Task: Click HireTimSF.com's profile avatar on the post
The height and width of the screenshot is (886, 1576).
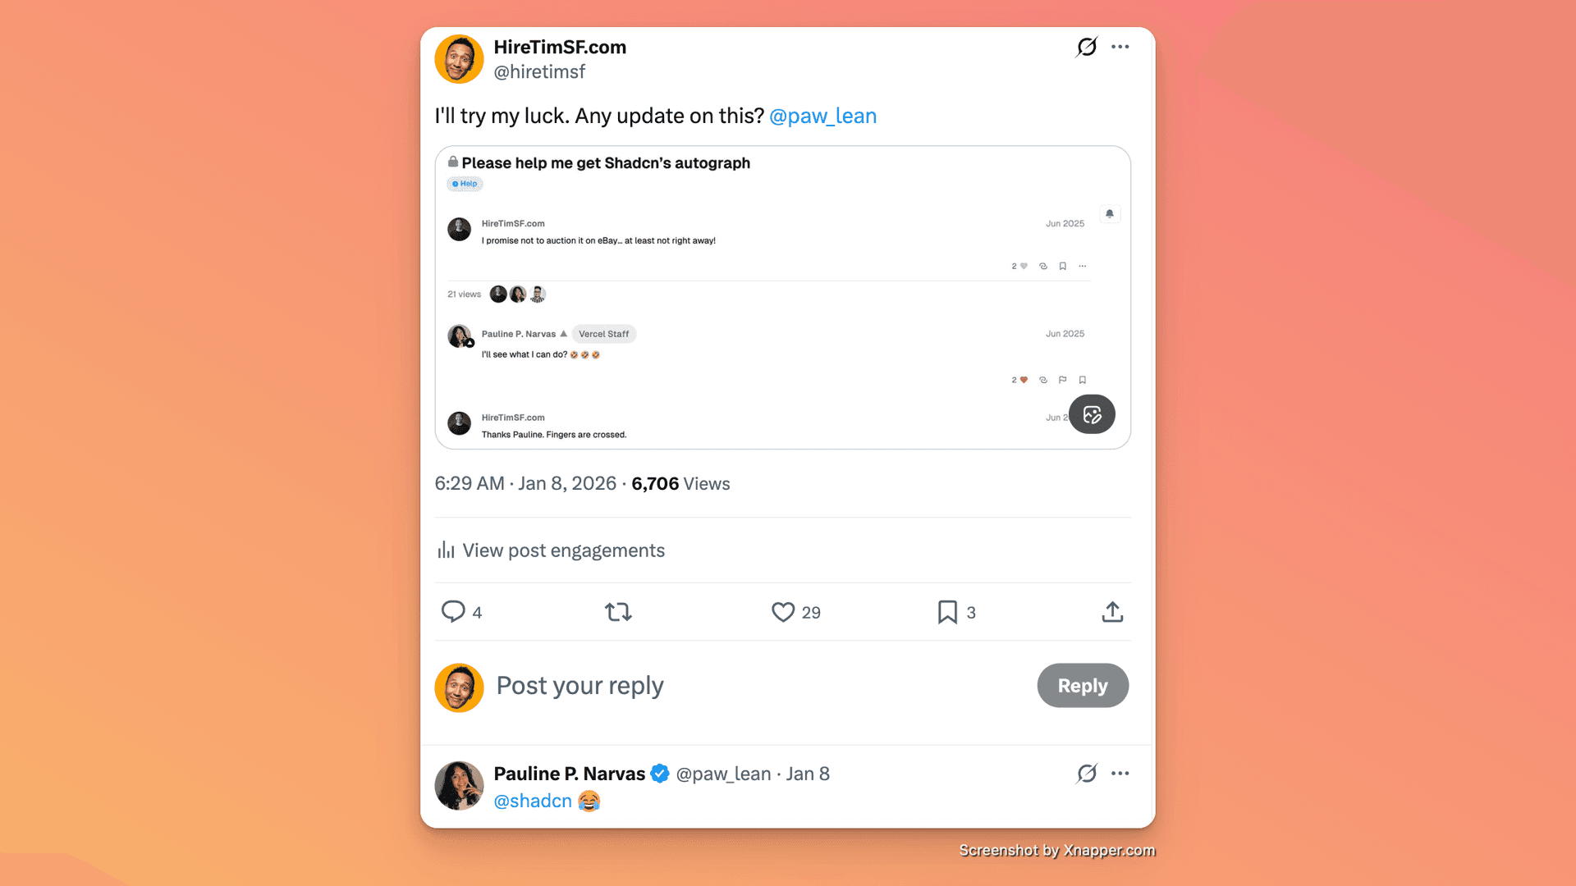Action: 459,59
